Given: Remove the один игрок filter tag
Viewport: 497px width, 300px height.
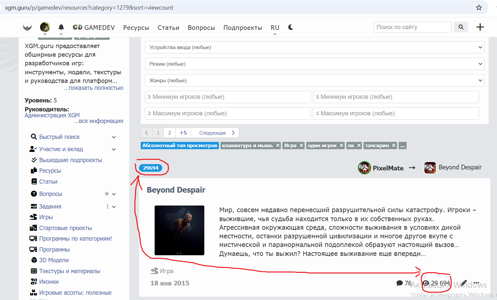Looking at the screenshot, I should [x=341, y=146].
